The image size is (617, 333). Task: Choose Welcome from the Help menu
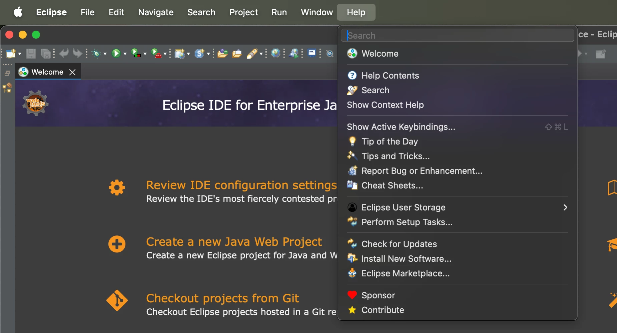458,54
